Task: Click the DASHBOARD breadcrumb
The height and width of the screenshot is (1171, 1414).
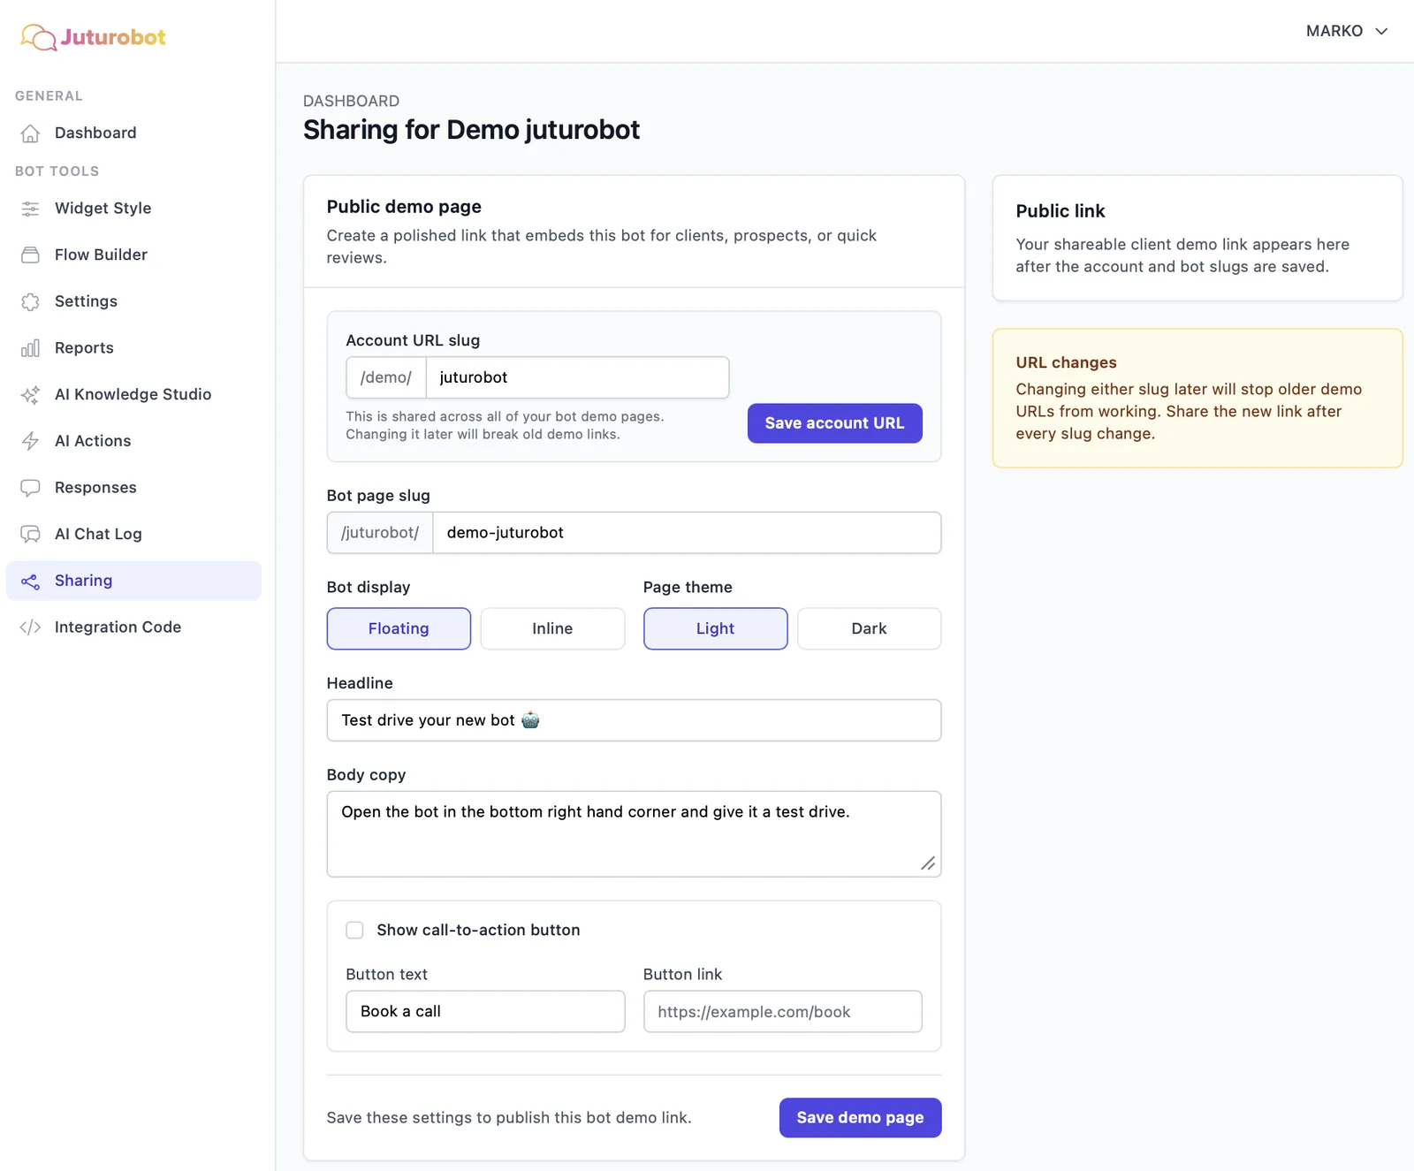Action: [x=351, y=101]
